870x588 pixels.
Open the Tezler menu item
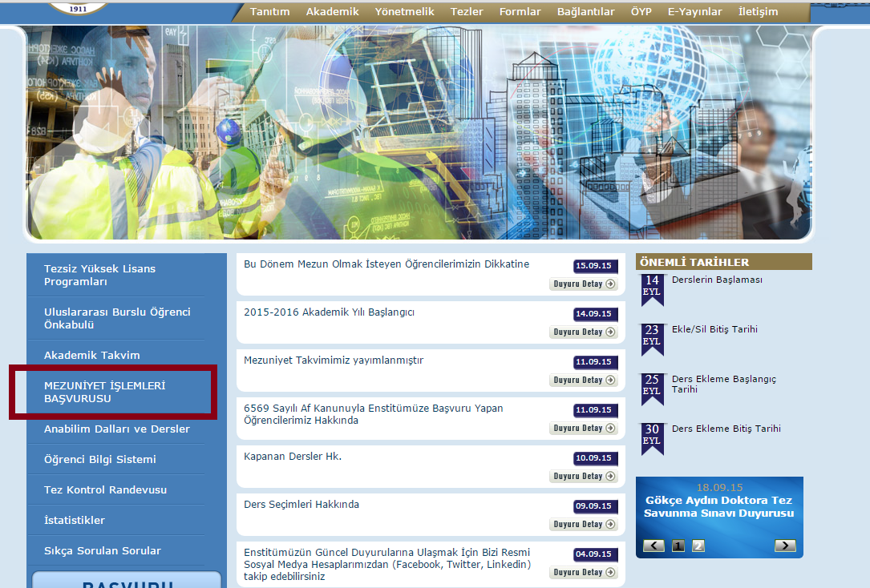point(467,12)
